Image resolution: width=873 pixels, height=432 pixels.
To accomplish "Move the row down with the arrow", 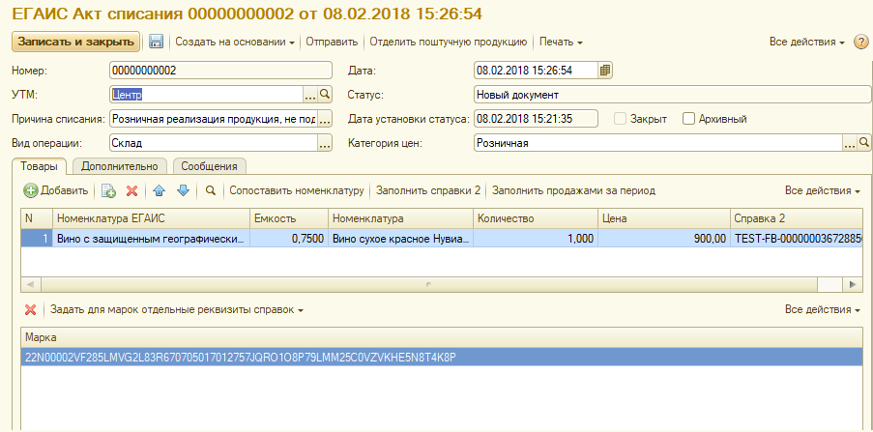I will [183, 191].
